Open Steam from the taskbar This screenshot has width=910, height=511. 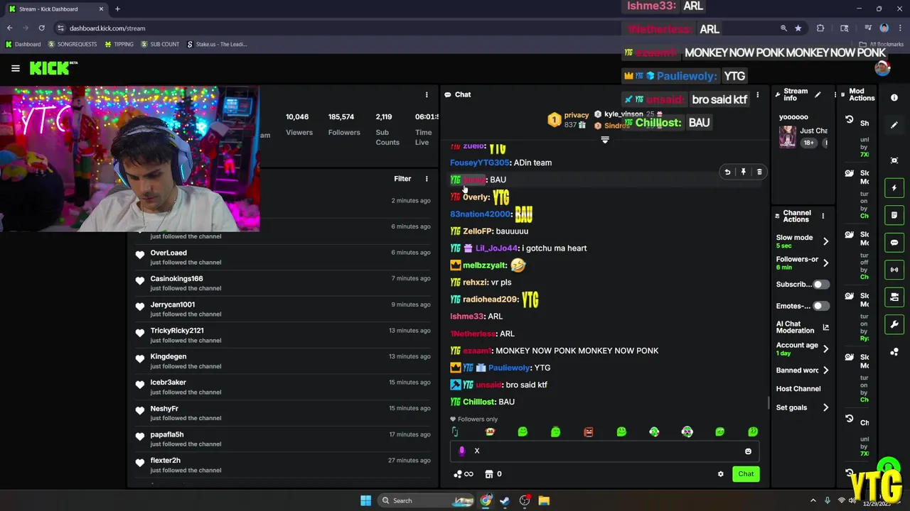click(x=505, y=500)
